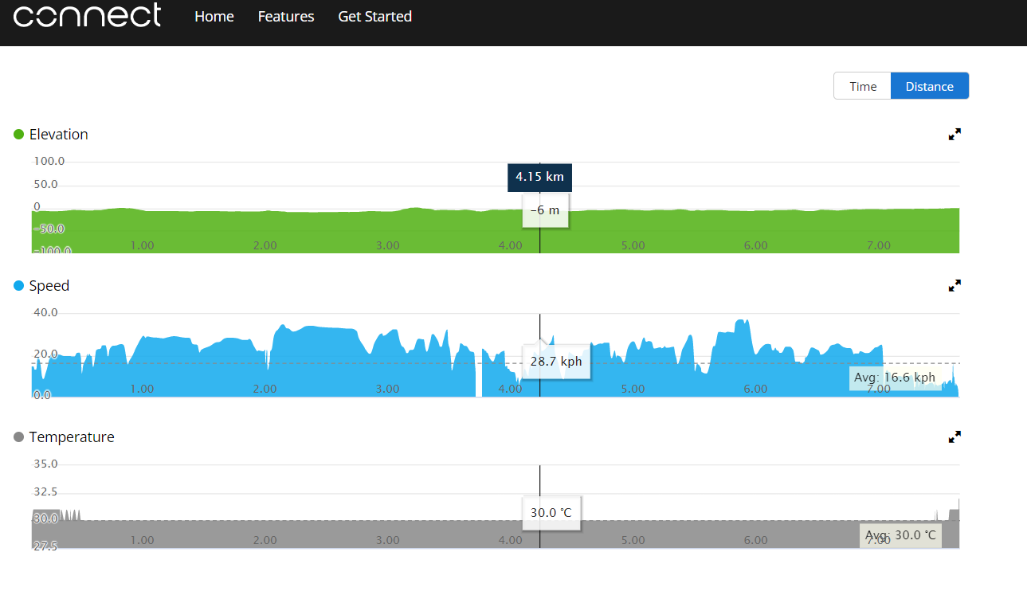Toggle the Speed series label
Viewport: 1027px width, 603px height.
[49, 286]
